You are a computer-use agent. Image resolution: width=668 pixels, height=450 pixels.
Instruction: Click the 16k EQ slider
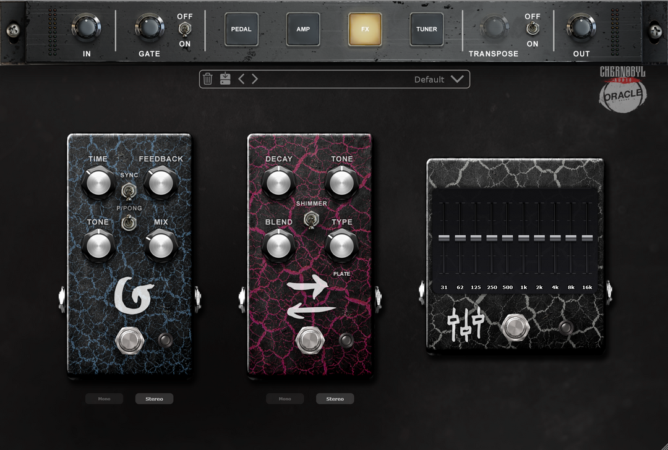(587, 238)
